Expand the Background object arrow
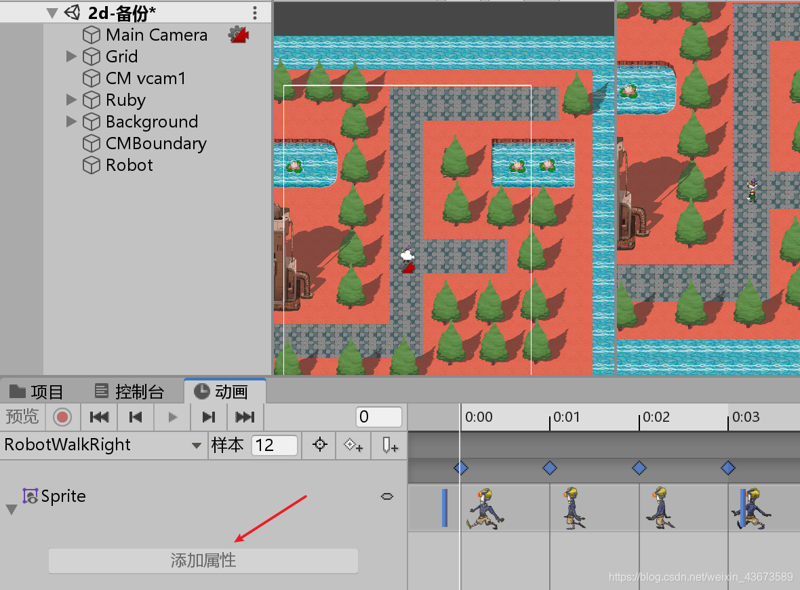 (71, 121)
